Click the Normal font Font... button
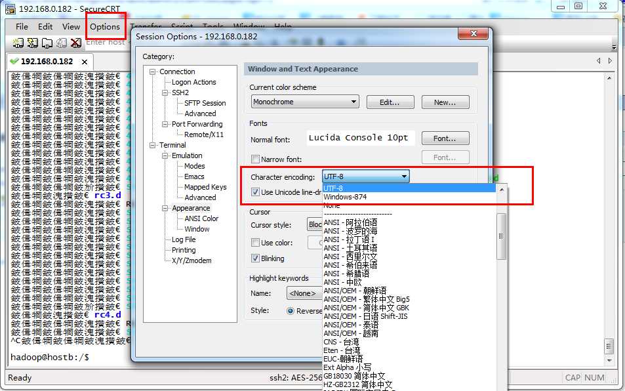This screenshot has height=391, width=625. 445,138
